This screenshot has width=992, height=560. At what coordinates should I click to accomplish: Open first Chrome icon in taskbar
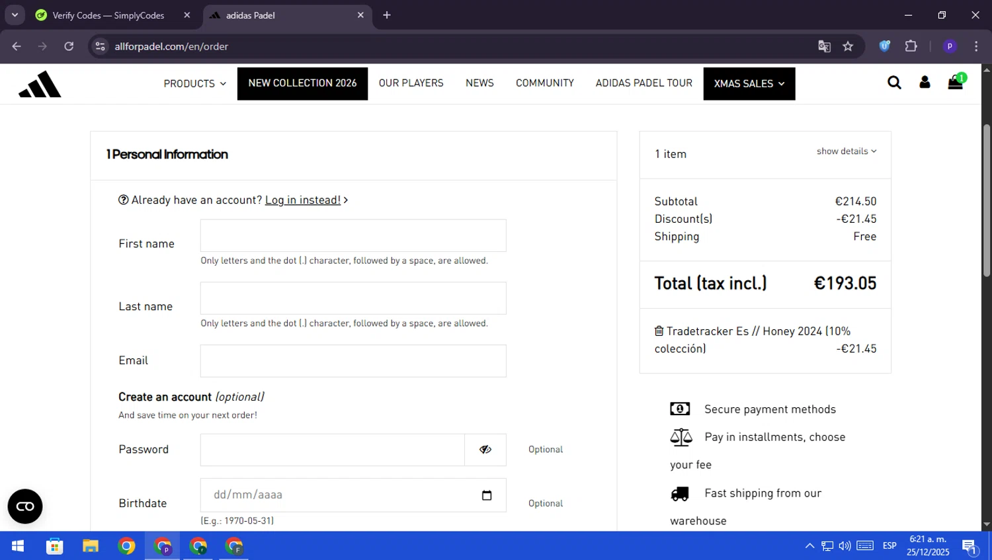pyautogui.click(x=126, y=546)
